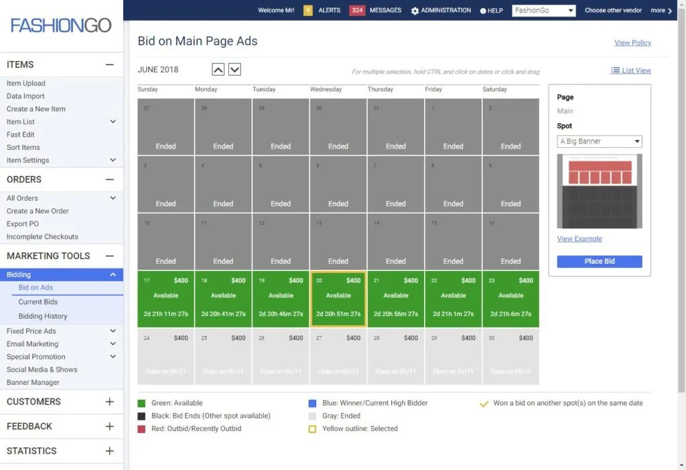The height and width of the screenshot is (470, 686).
Task: Switch to List View
Action: 636,70
